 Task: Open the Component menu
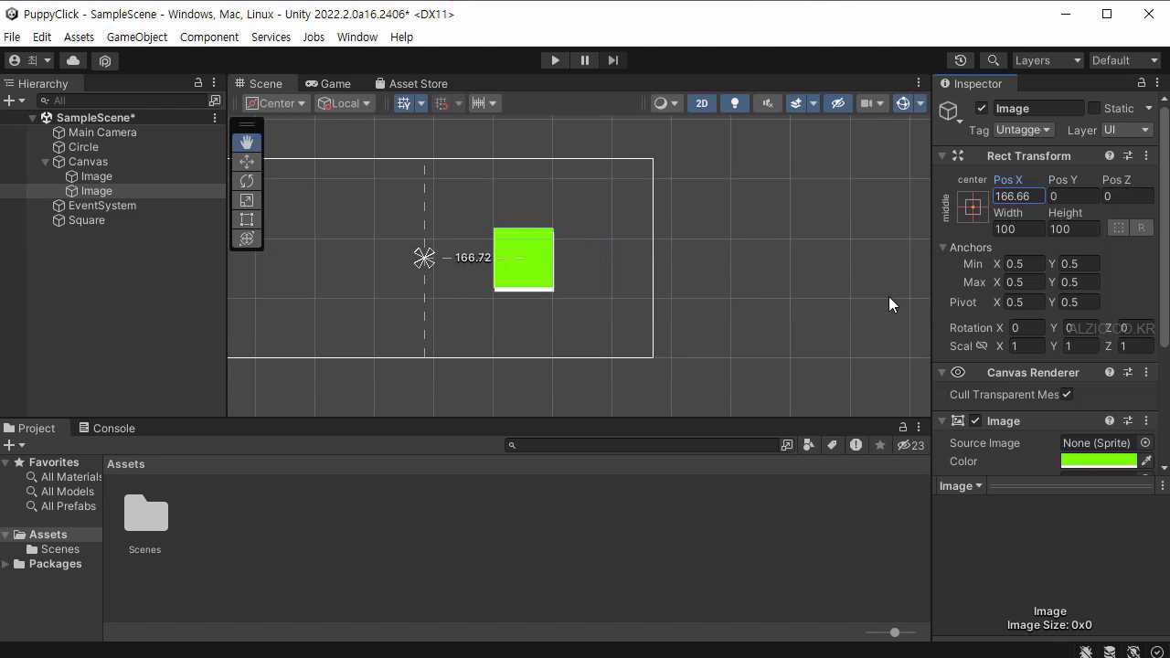[x=209, y=37]
